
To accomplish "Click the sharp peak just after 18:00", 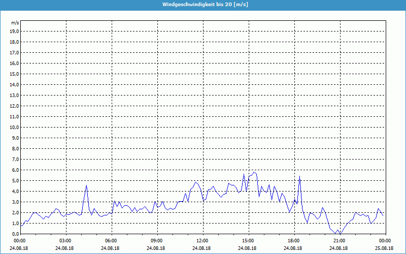I will point(300,176).
